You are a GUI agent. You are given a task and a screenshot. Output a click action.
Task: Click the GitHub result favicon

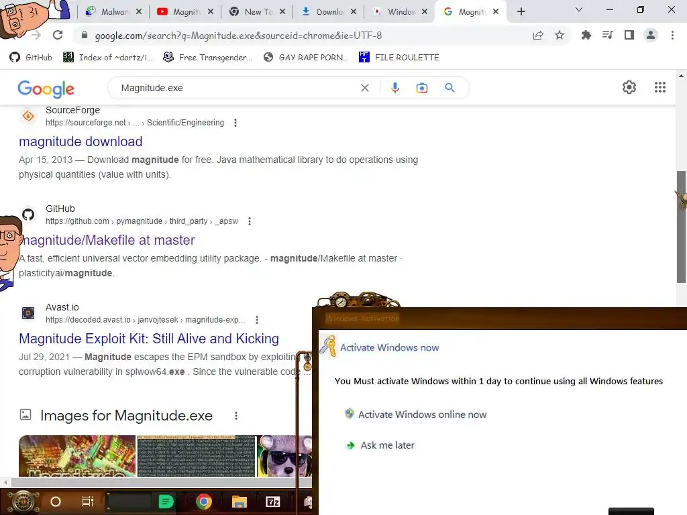tap(28, 215)
